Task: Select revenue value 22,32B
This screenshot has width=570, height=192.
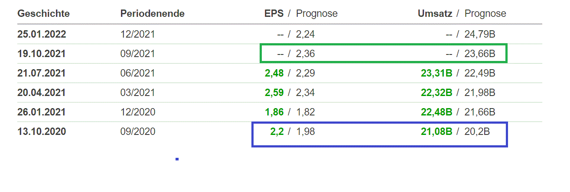Action: pos(436,93)
